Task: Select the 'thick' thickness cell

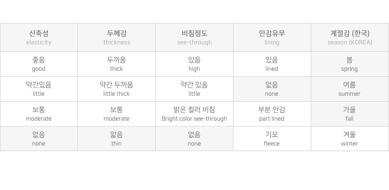Action: point(117,64)
